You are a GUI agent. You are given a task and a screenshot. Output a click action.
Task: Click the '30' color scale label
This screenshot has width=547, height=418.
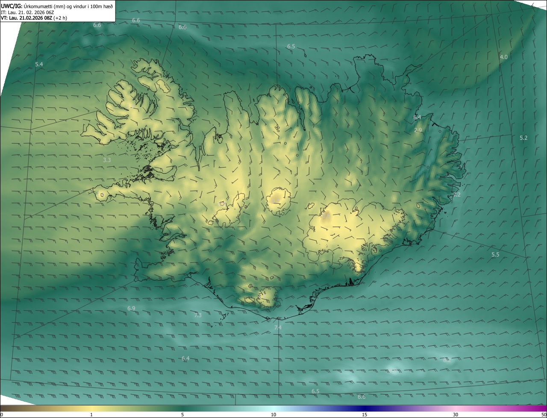click(x=456, y=415)
